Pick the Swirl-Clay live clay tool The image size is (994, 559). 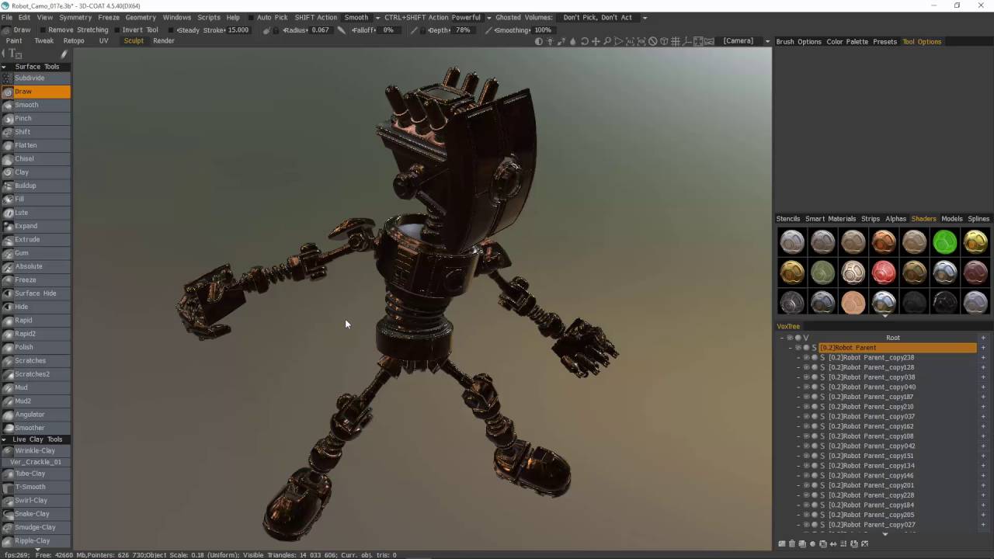pos(36,501)
